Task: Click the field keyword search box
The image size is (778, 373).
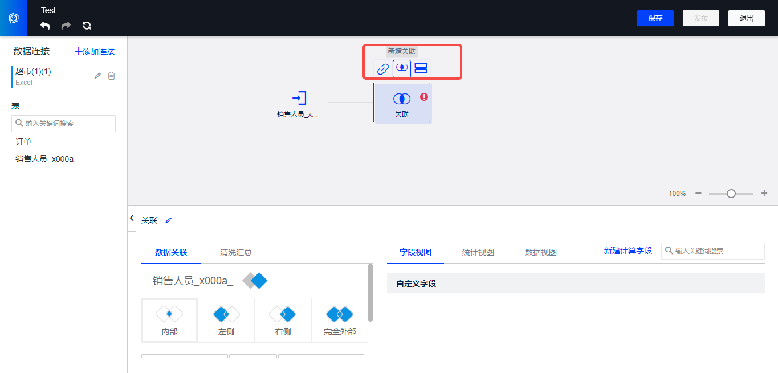Action: tap(713, 251)
